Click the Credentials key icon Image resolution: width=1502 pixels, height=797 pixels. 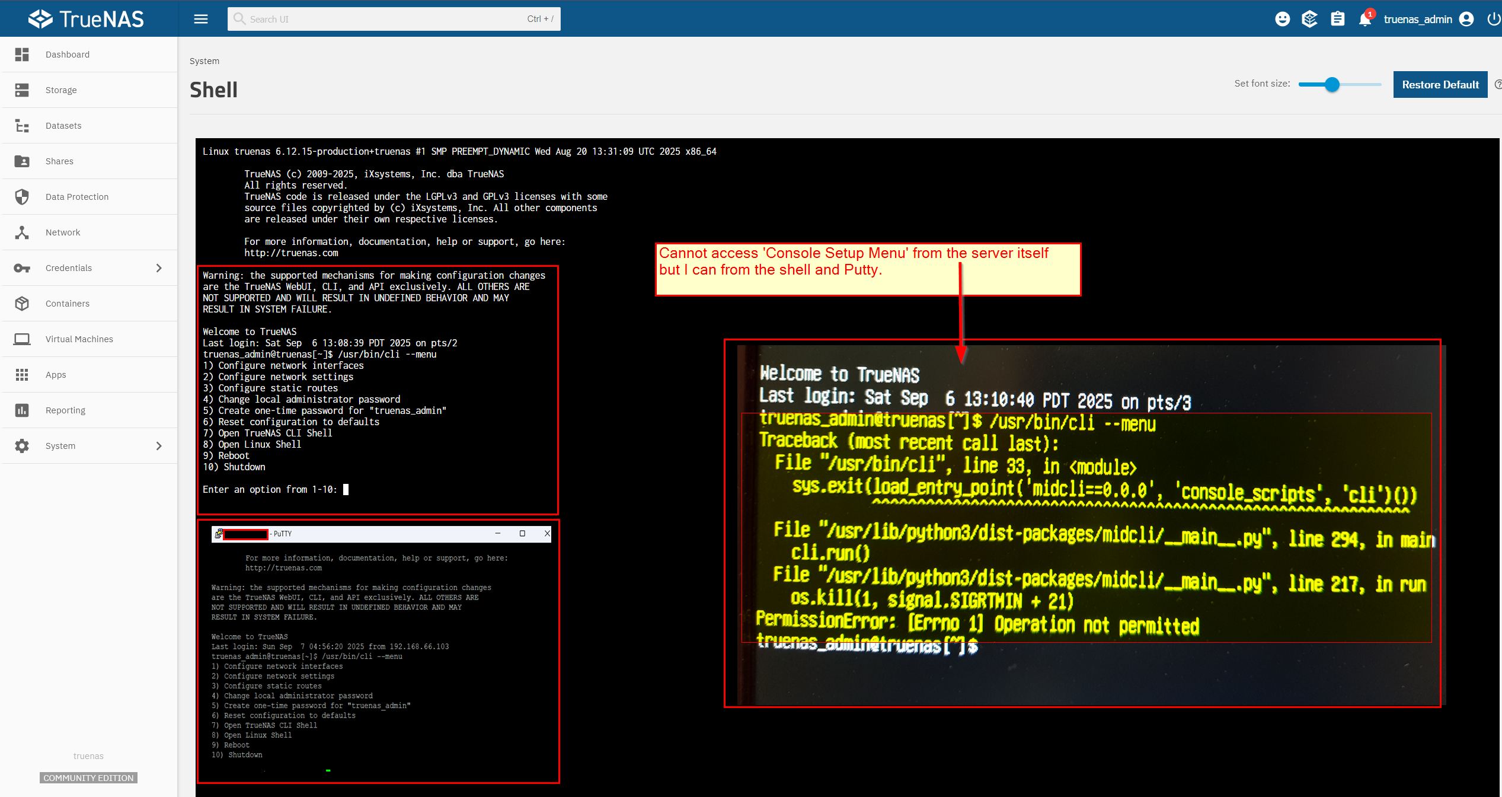(x=22, y=268)
